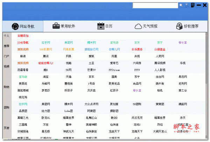210x142 pixels.
Task: Open the 腾讯视频 link
Action: [x=160, y=63]
